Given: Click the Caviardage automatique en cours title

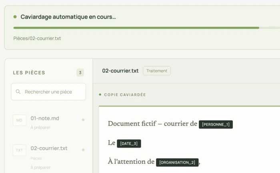Looking at the screenshot, I should (x=68, y=17).
